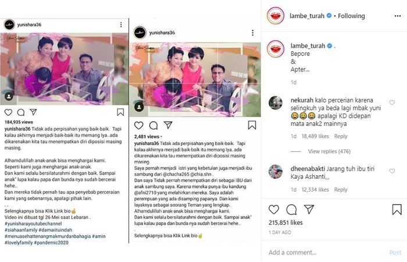The image size is (407, 262).
Task: Click the Following button next to lambe_turah
Action: 351,16
